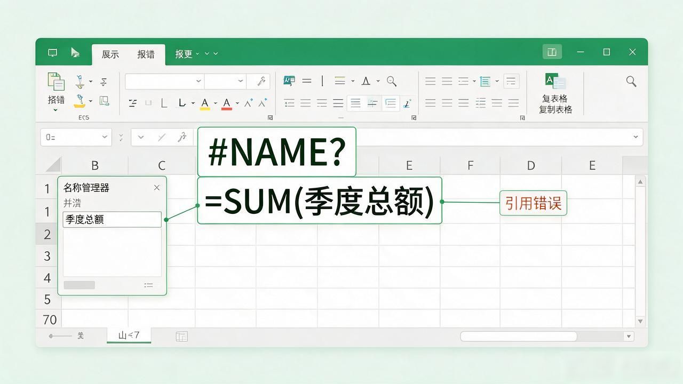Click the paste clipboard icon above 搭错
The image size is (683, 384).
[56, 82]
